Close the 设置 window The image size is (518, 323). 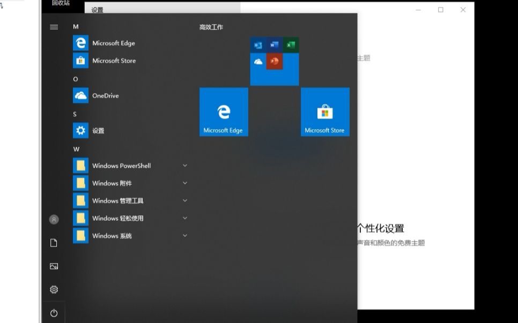pos(463,10)
